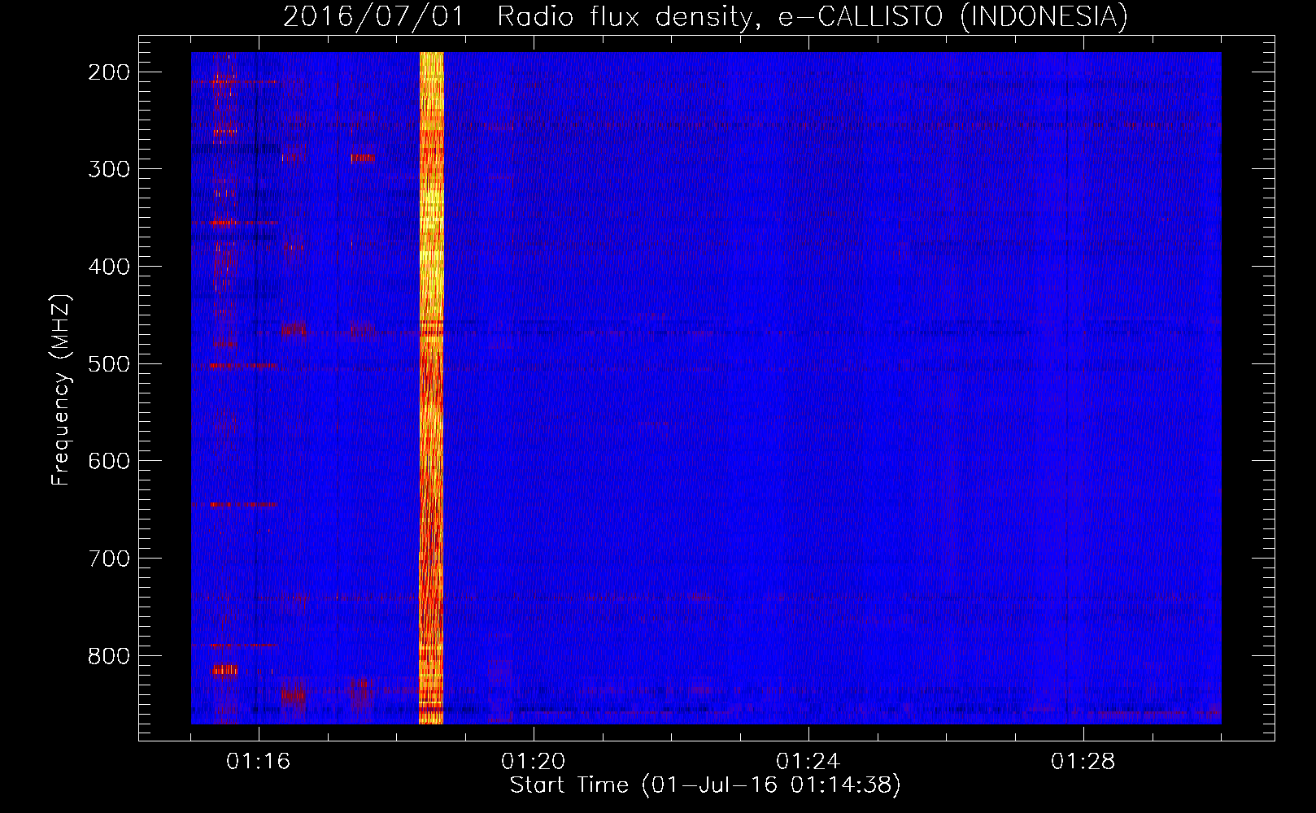
Task: Click the 800 frequency tick label
Action: pyautogui.click(x=108, y=655)
